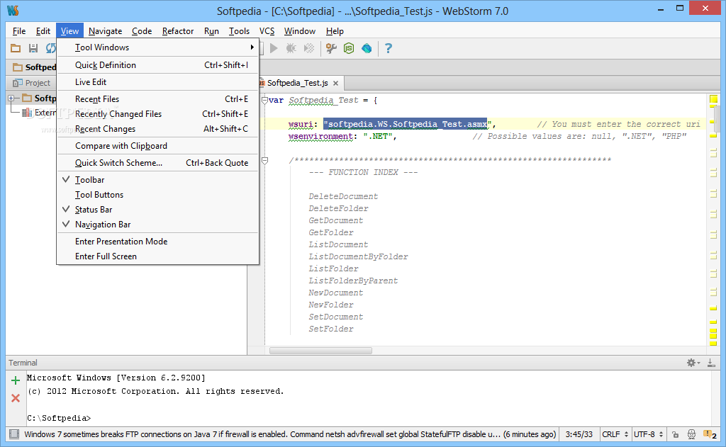Screen dimensions: 726x447
Task: Click the terminal prompt C:\Softpedia>
Action: click(59, 418)
